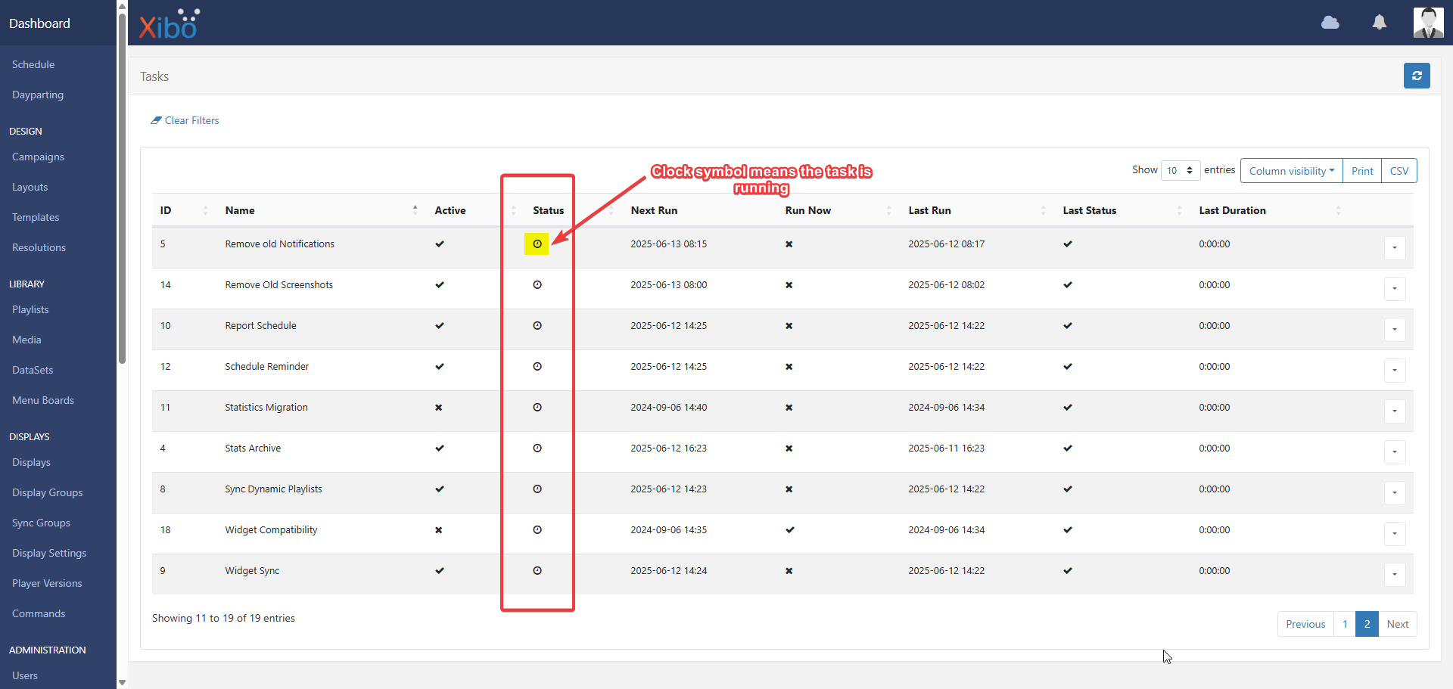Click the status clock icon for Report Schedule
This screenshot has width=1453, height=689.
click(537, 326)
